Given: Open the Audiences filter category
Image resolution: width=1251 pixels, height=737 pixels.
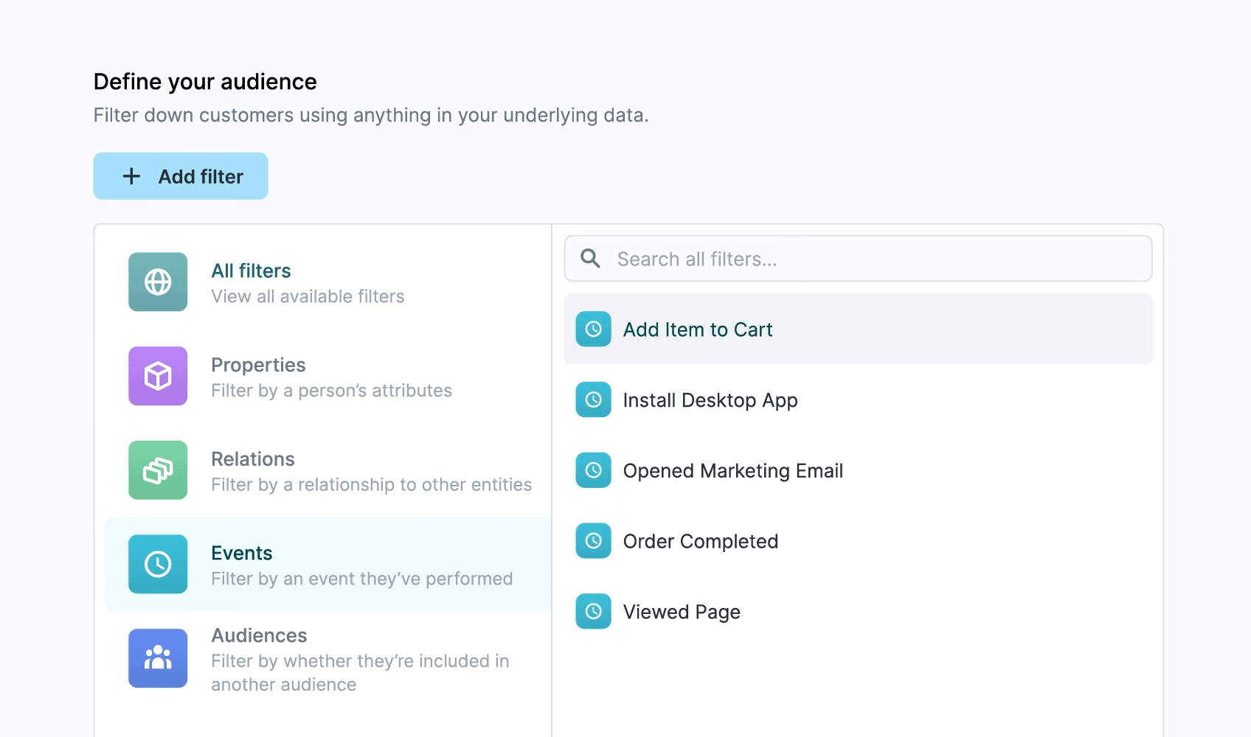Looking at the screenshot, I should point(328,659).
